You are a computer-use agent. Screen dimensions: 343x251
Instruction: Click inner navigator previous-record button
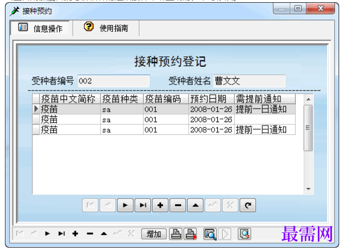[x=108, y=205]
